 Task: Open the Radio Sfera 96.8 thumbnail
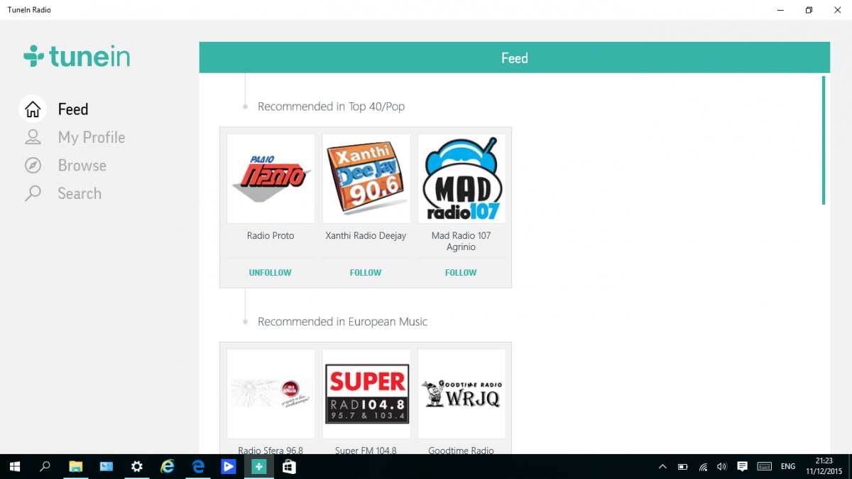tap(271, 394)
